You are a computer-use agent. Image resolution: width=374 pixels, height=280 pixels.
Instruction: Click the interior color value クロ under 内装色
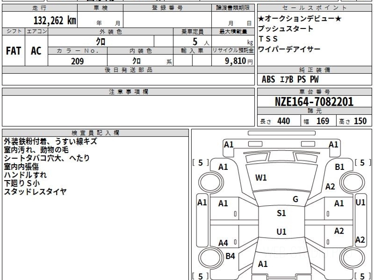(x=136, y=61)
